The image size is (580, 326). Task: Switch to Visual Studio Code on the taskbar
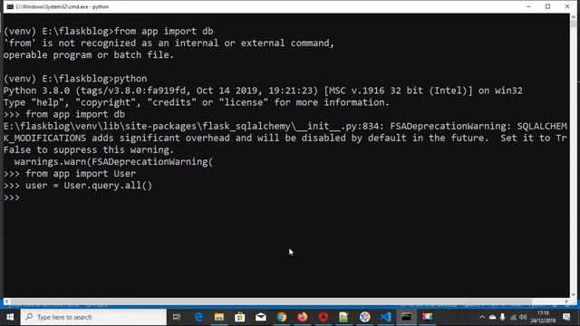pos(386,317)
